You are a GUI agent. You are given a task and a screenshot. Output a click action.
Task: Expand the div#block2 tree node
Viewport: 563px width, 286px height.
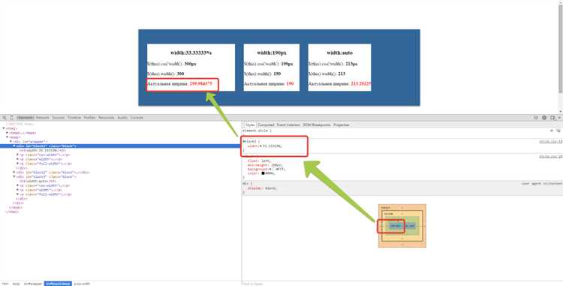tap(14, 172)
